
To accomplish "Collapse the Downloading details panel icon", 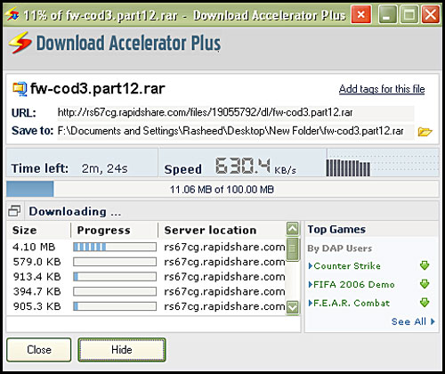I will [14, 211].
